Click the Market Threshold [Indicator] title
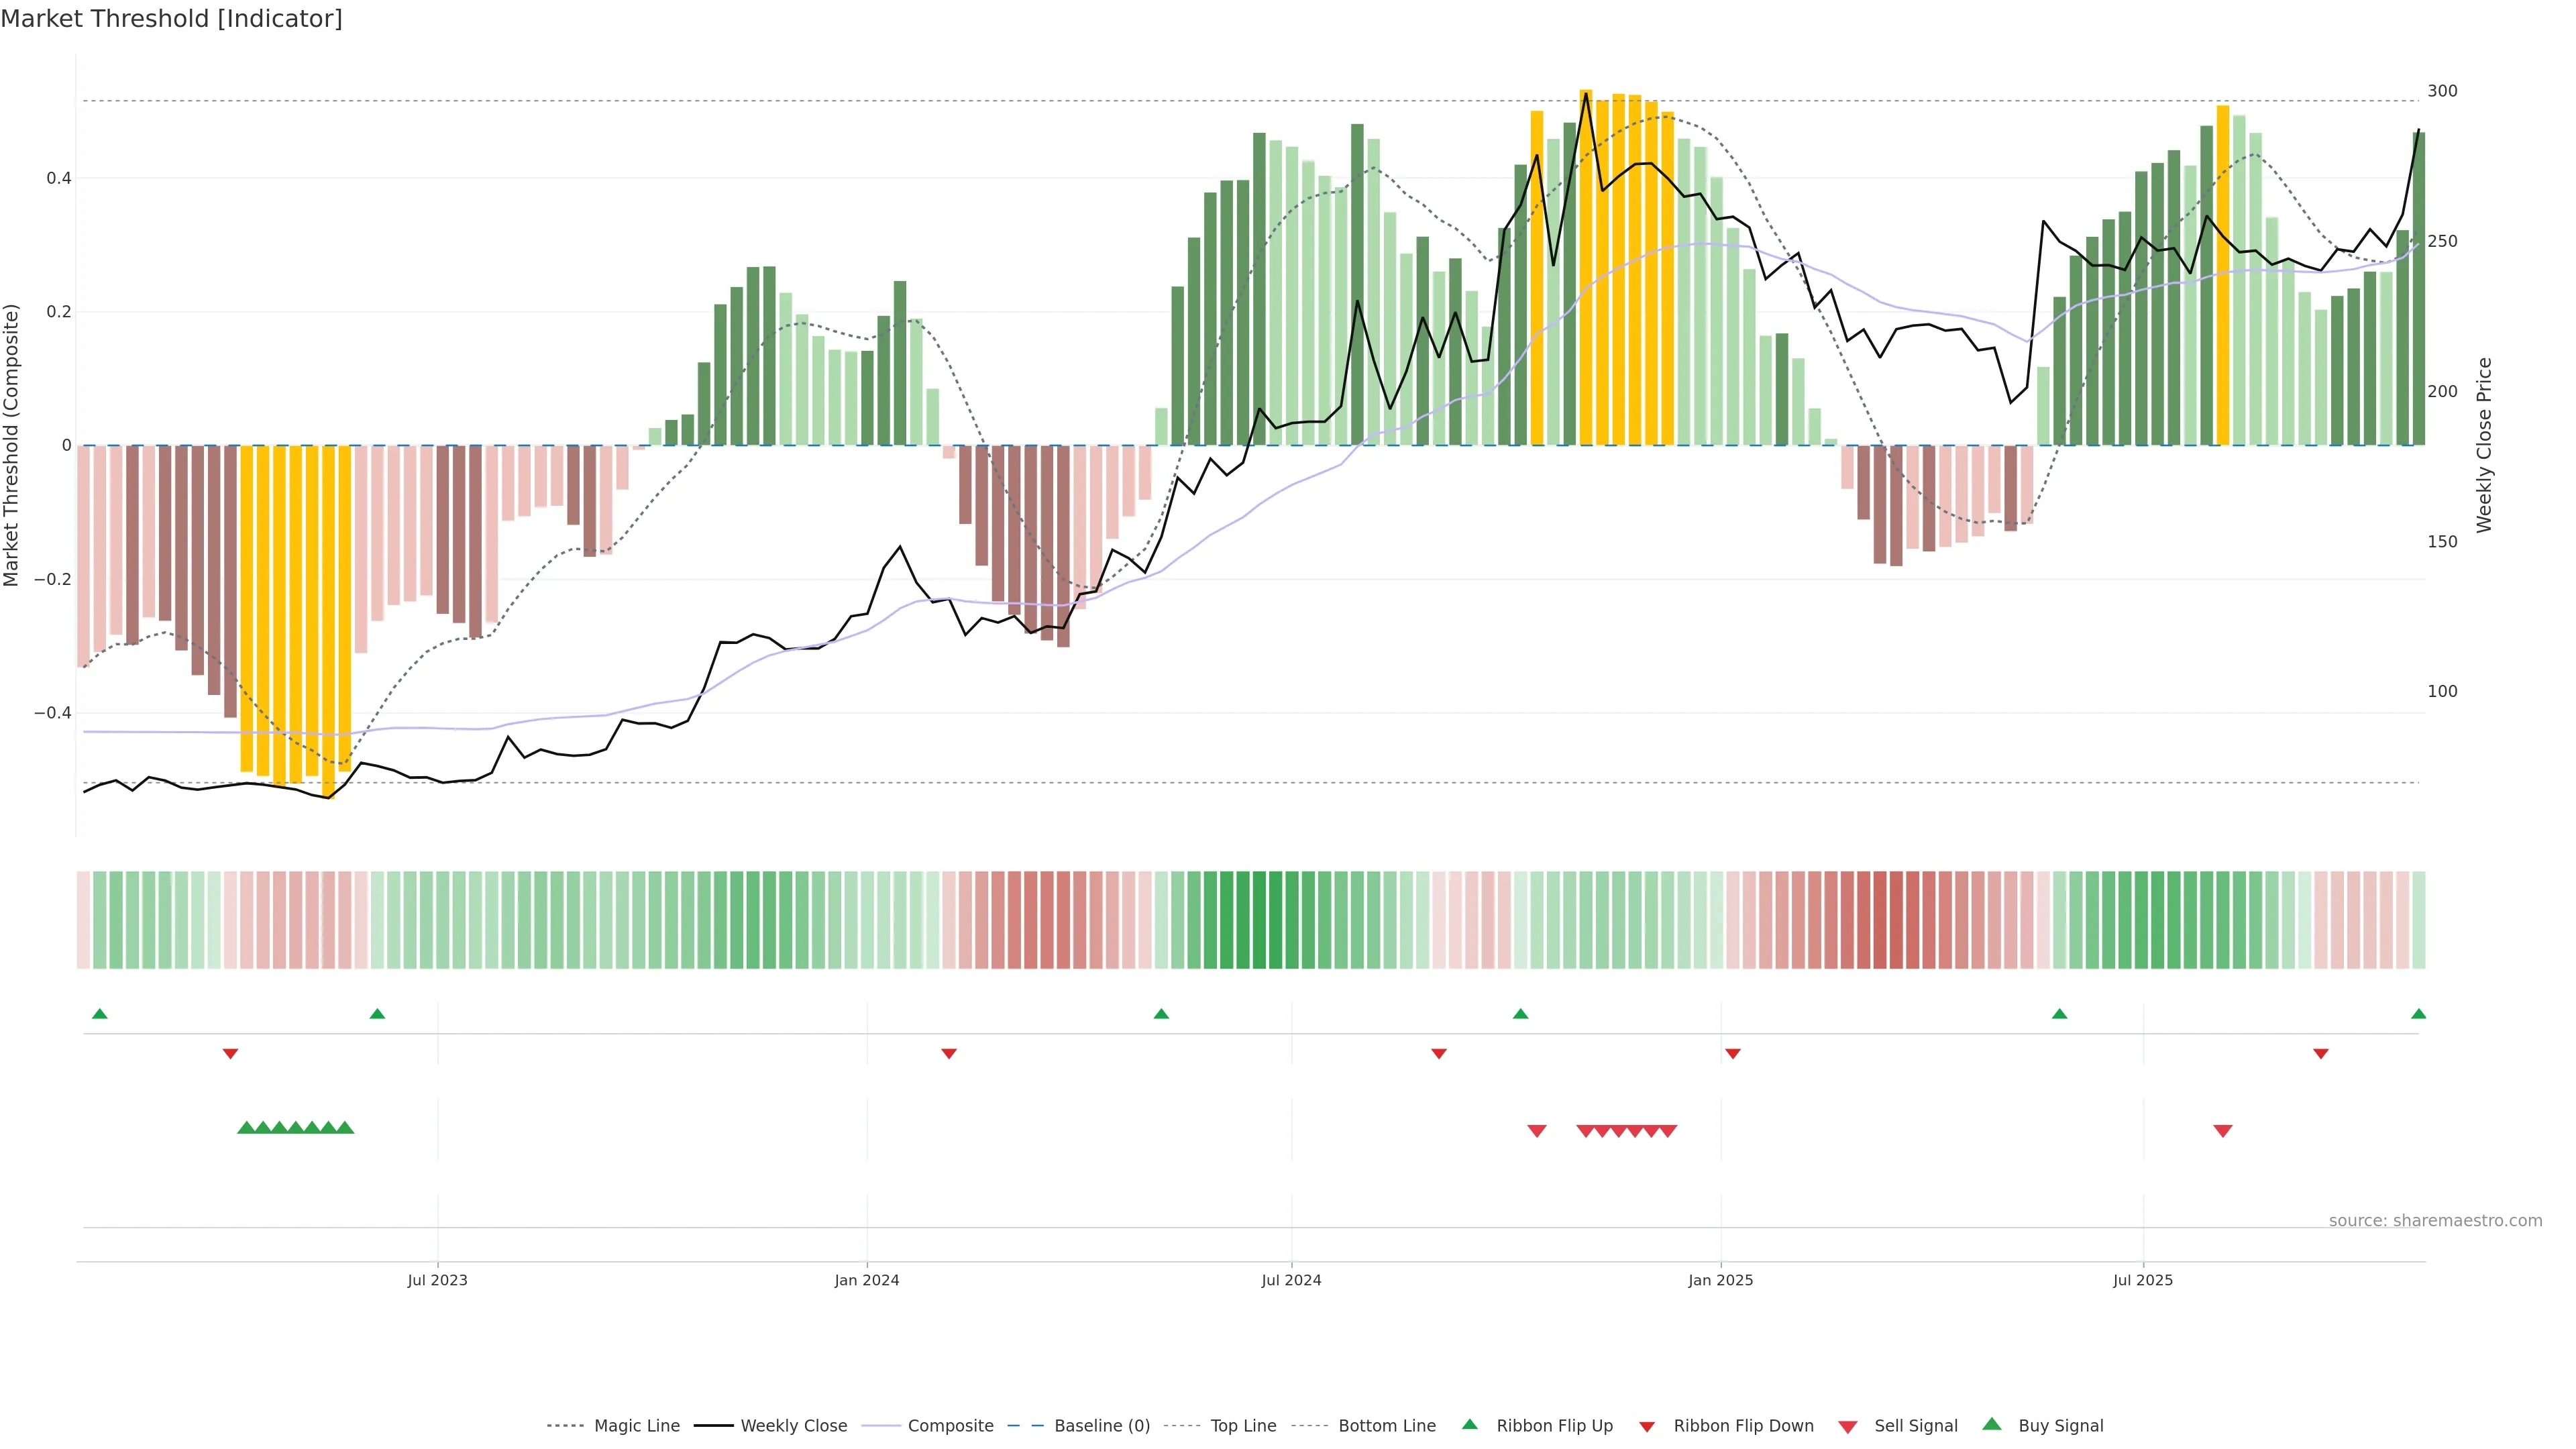This screenshot has width=2576, height=1449. (x=171, y=19)
